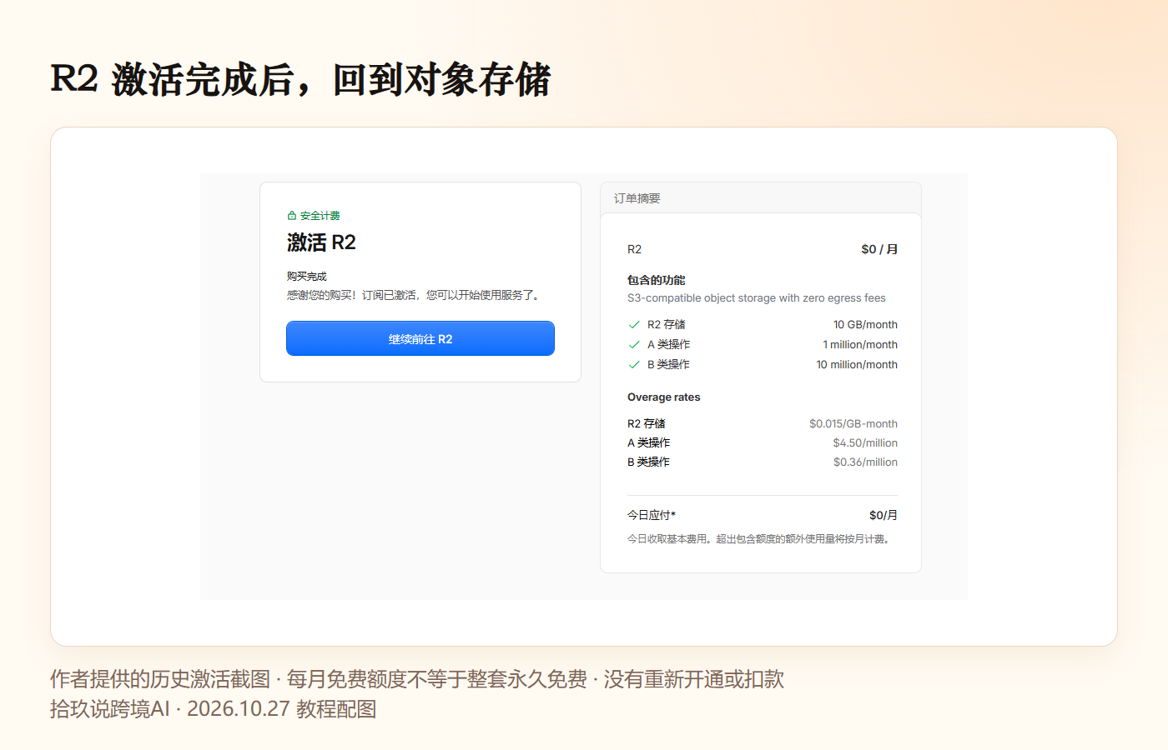Click the $0/月 total amount
Image resolution: width=1168 pixels, height=750 pixels.
pos(884,516)
